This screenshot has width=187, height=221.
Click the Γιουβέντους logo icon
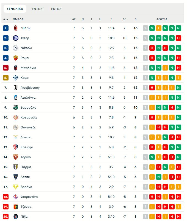(x=15, y=88)
